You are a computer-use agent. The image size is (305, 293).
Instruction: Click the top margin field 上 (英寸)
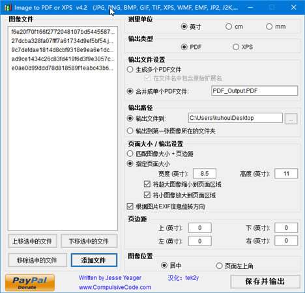click(x=199, y=228)
